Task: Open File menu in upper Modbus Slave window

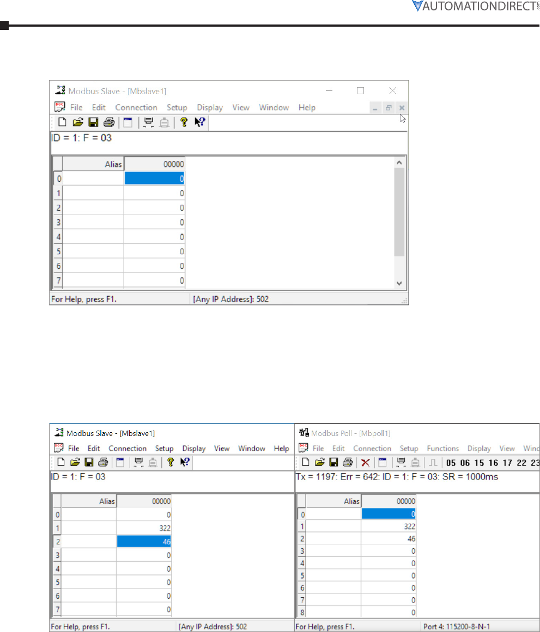Action: pyautogui.click(x=76, y=108)
